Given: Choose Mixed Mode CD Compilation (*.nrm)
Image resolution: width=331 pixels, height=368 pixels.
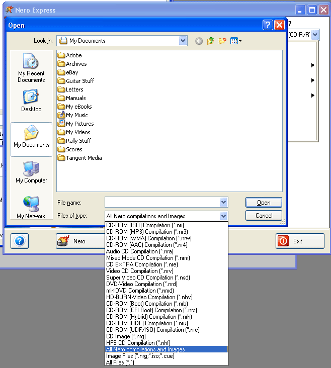Looking at the screenshot, I should [x=167, y=258].
